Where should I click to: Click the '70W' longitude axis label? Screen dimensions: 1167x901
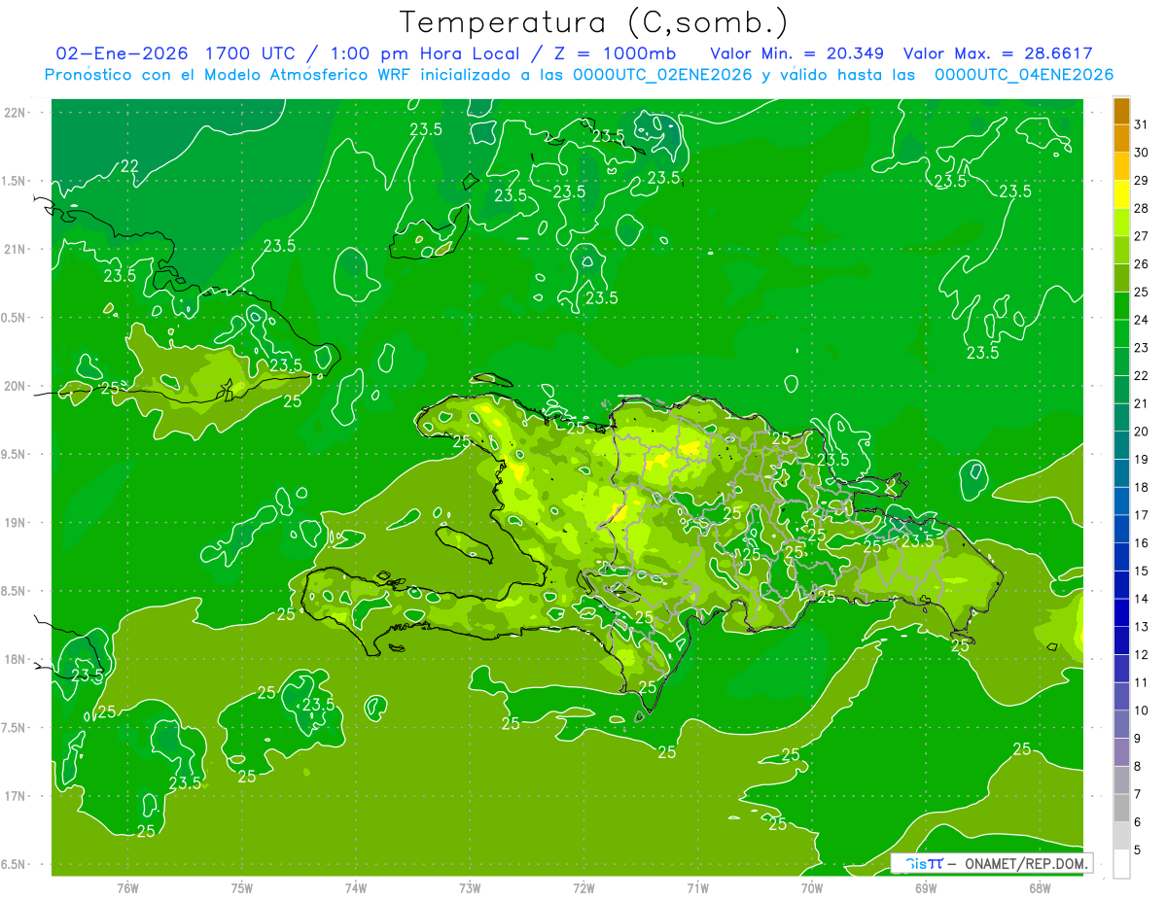812,887
